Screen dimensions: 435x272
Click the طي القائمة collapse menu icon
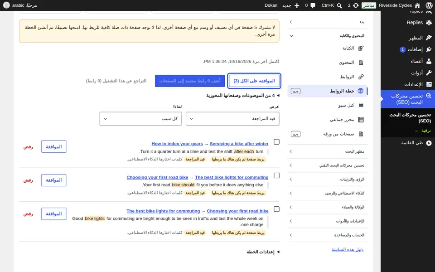[429, 143]
